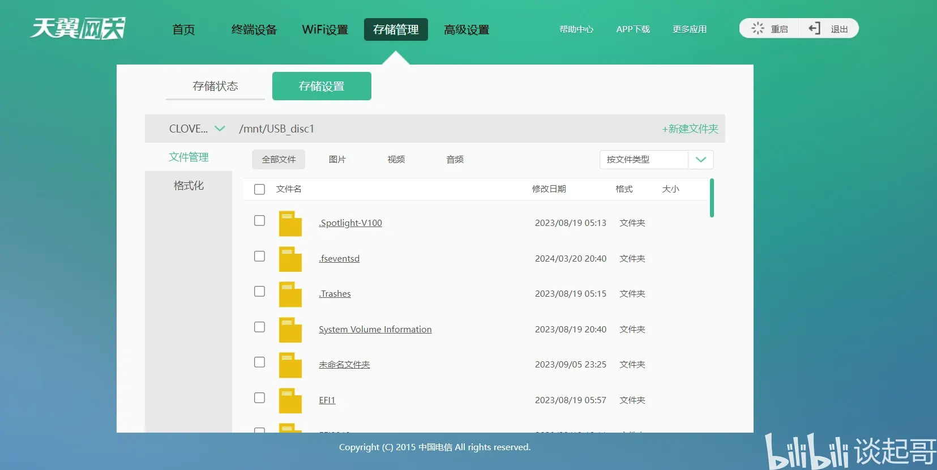The width and height of the screenshot is (937, 470).
Task: Toggle the select-all checkbox beside 文件名
Action: (x=259, y=189)
